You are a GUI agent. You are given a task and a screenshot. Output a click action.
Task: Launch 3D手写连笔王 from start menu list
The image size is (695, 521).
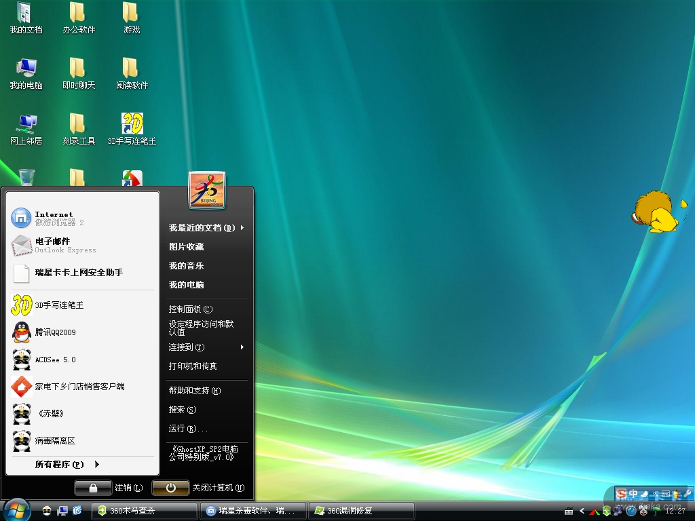click(x=82, y=305)
